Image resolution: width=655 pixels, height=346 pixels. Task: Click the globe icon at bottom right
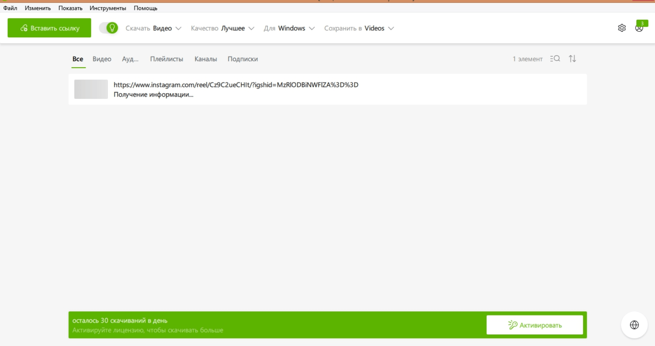coord(634,325)
